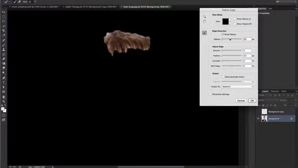Screen dimensions: 298x168
Task: Open the Info panel tab
Action: (270, 8)
